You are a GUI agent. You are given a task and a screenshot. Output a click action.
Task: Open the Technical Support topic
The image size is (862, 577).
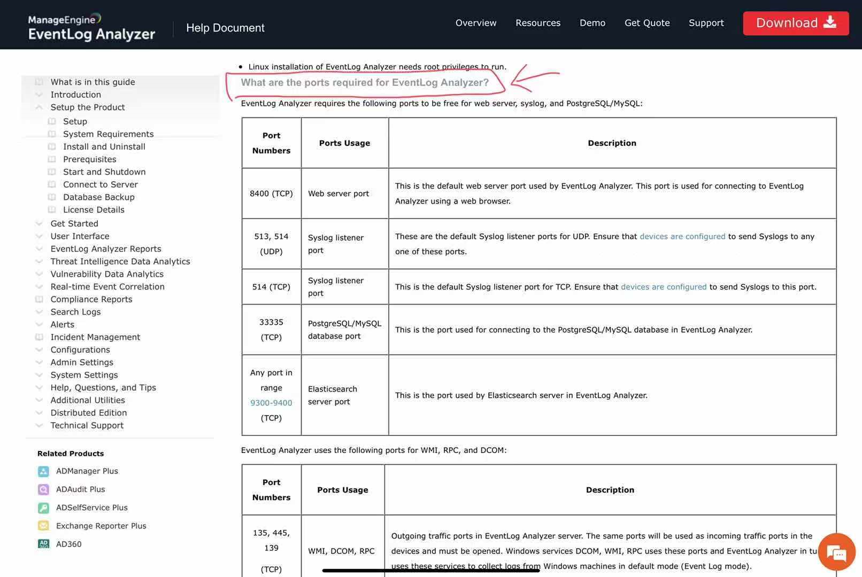pyautogui.click(x=87, y=425)
